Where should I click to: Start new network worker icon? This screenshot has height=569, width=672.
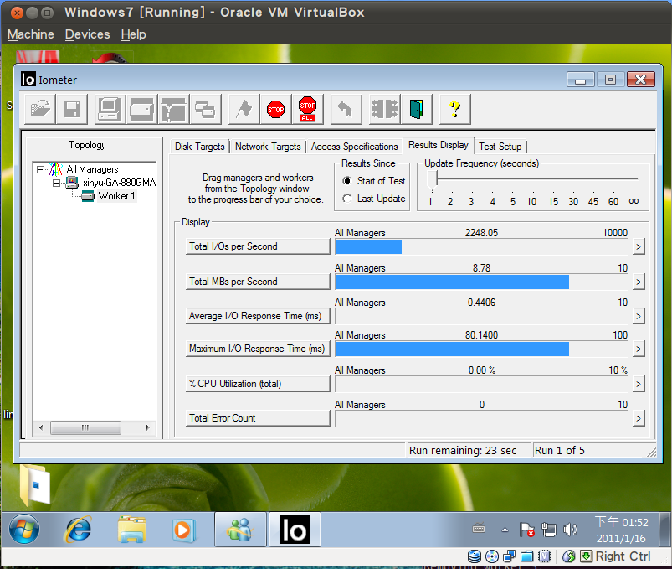click(173, 109)
